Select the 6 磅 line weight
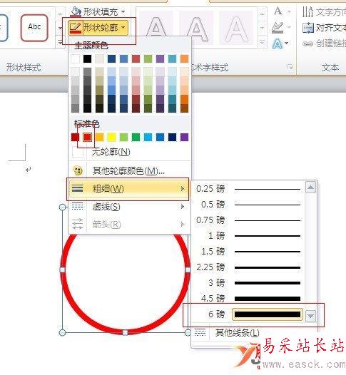The width and height of the screenshot is (346, 375). coord(248,314)
